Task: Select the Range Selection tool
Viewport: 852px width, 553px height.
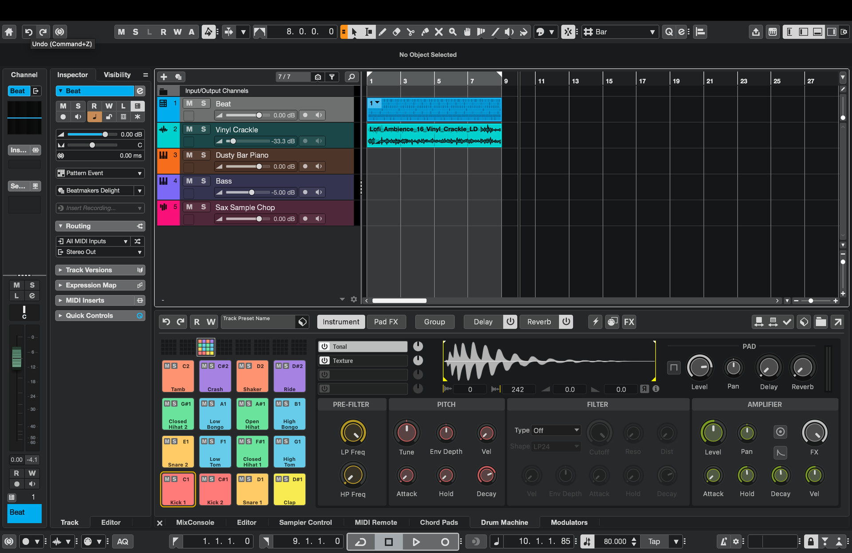Action: pos(368,32)
